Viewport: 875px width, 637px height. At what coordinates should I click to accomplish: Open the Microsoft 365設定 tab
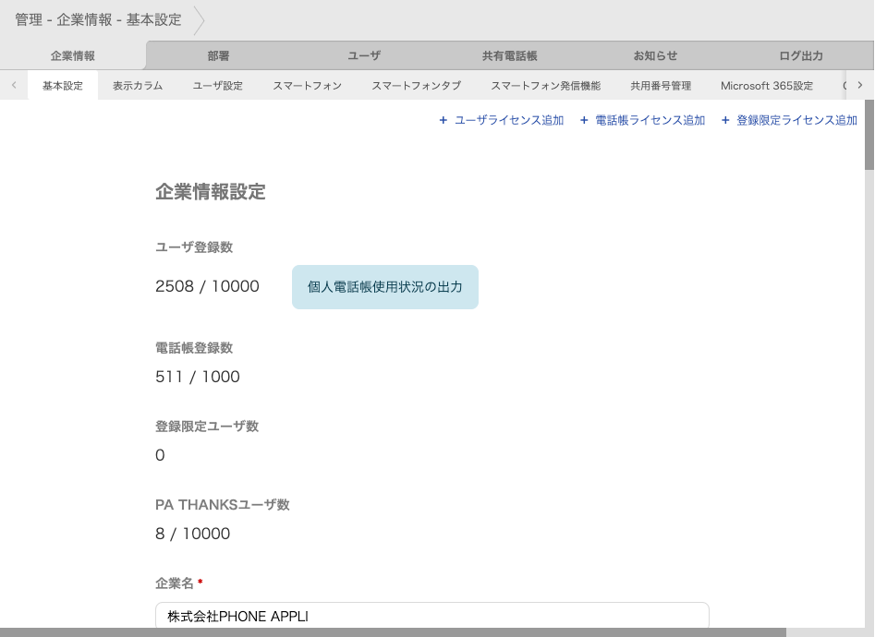767,85
